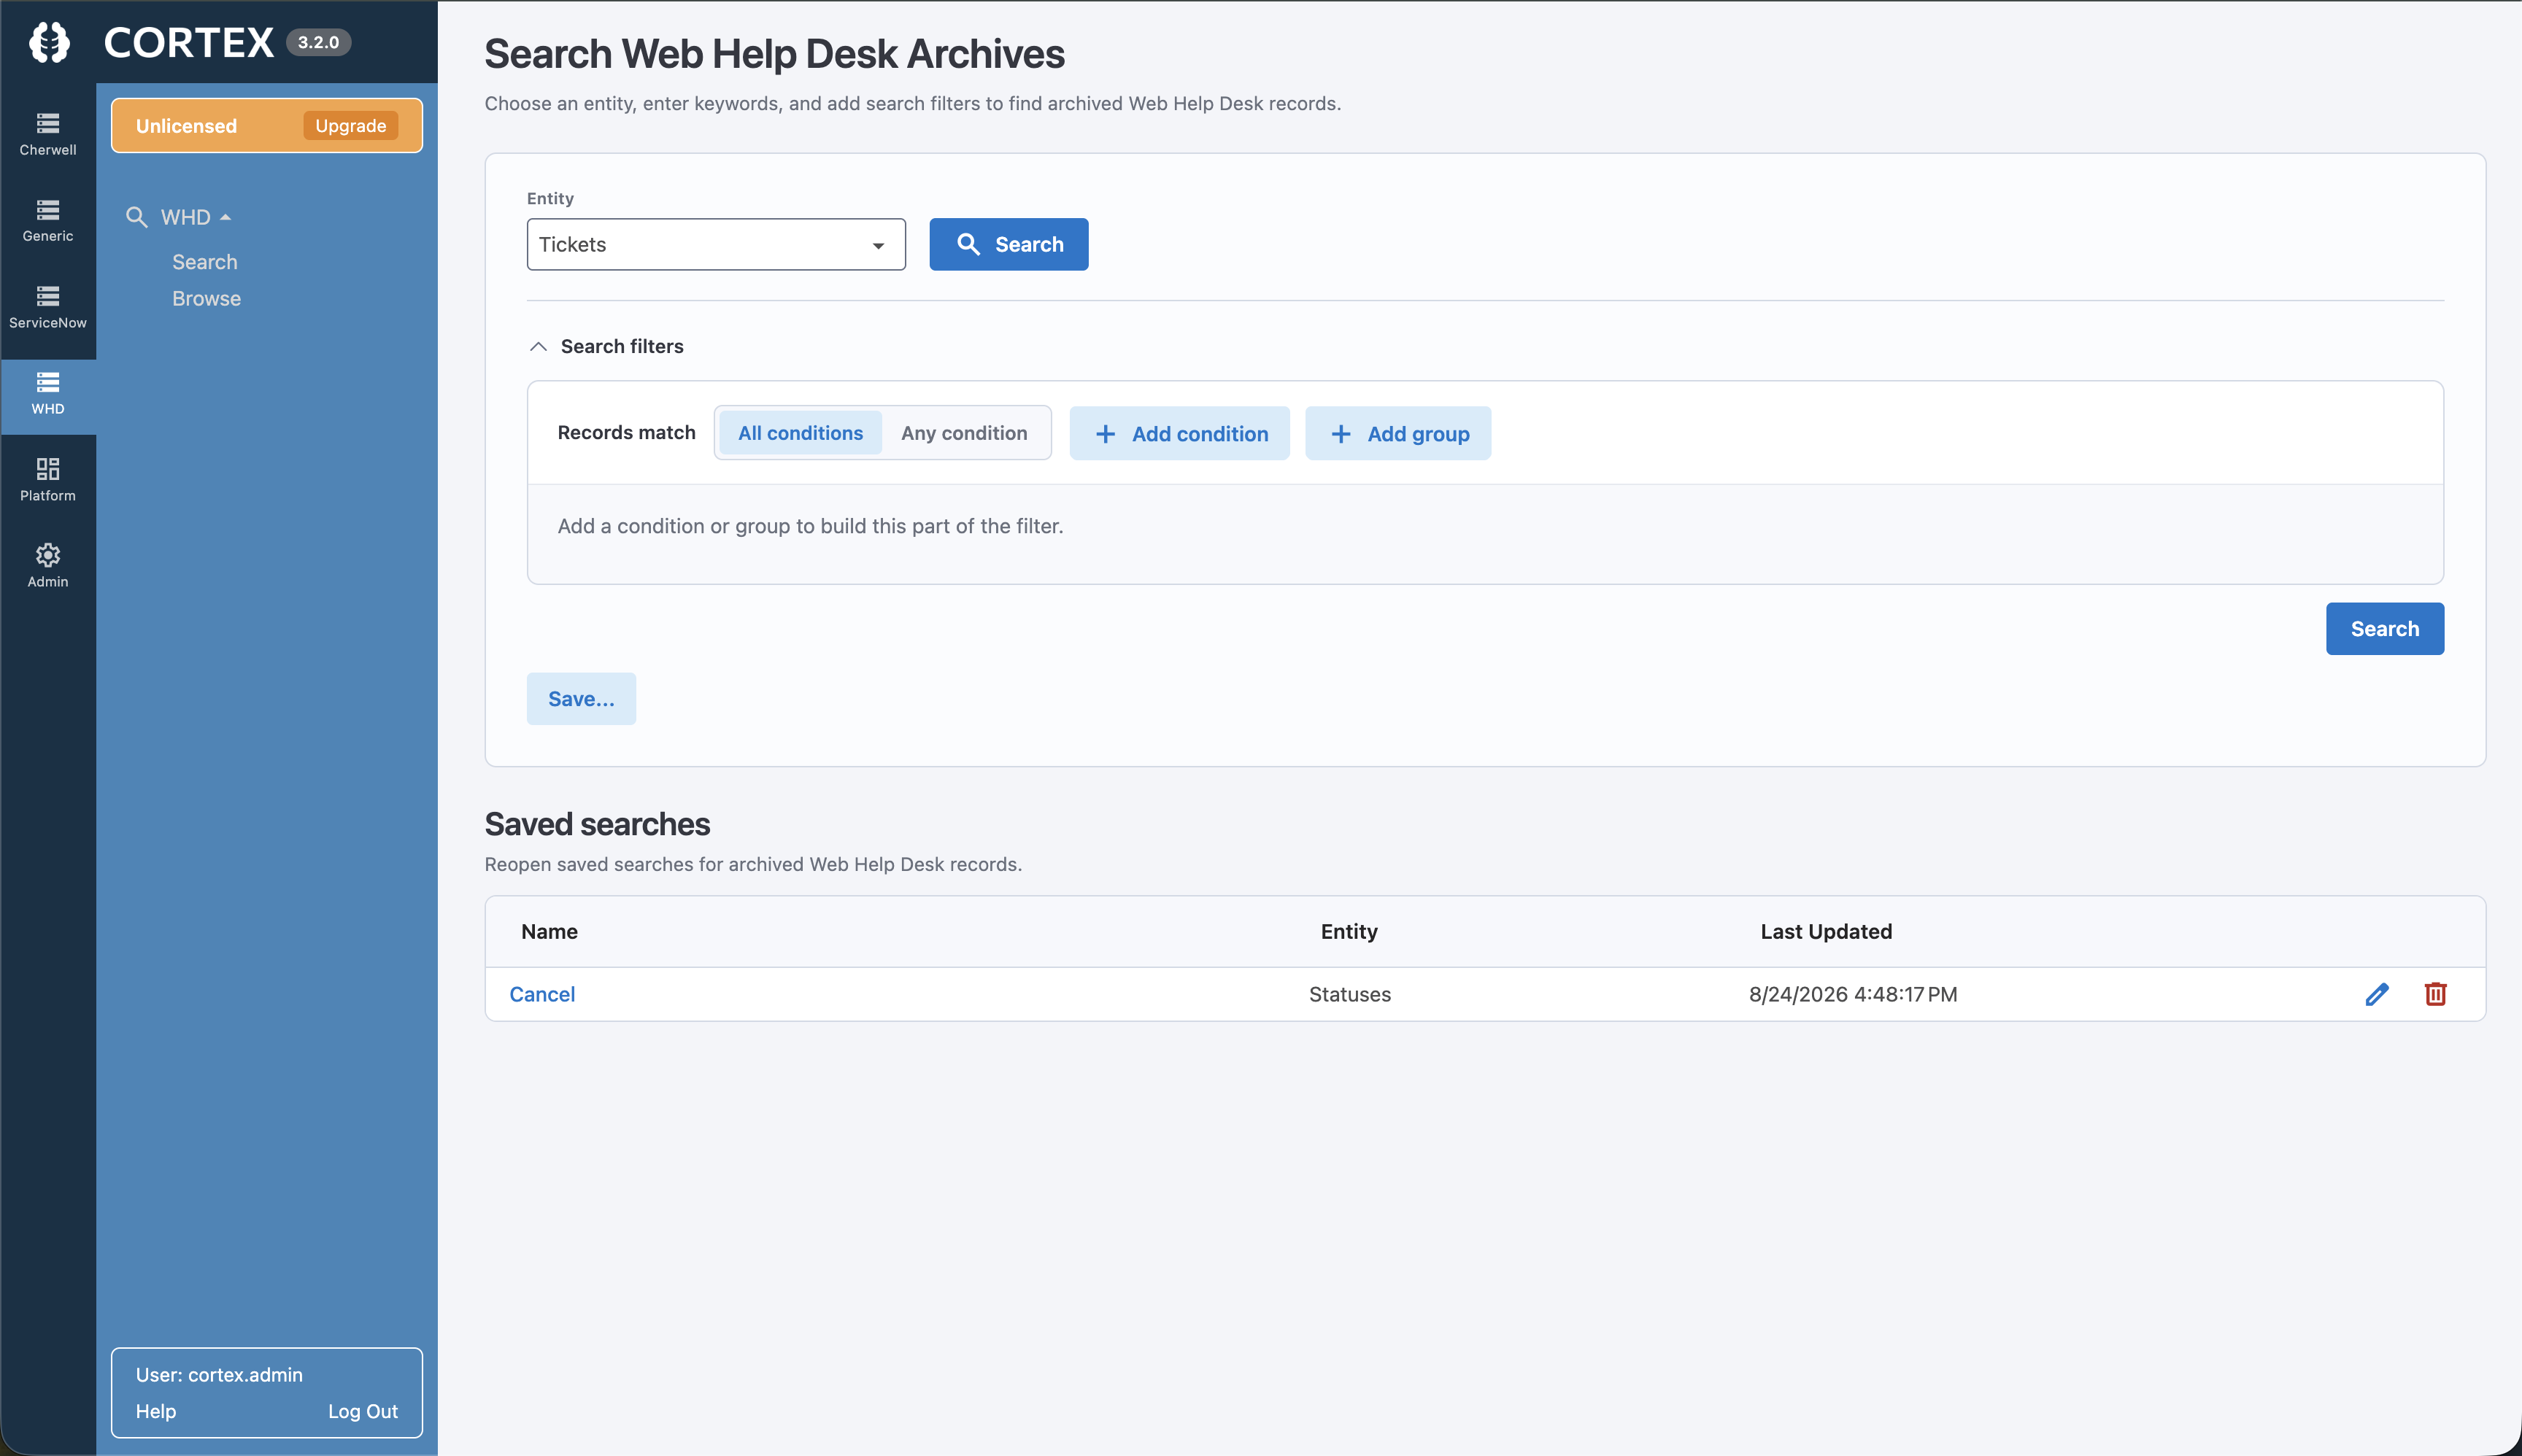Viewport: 2522px width, 1456px height.
Task: Click the Help link
Action: click(x=156, y=1411)
